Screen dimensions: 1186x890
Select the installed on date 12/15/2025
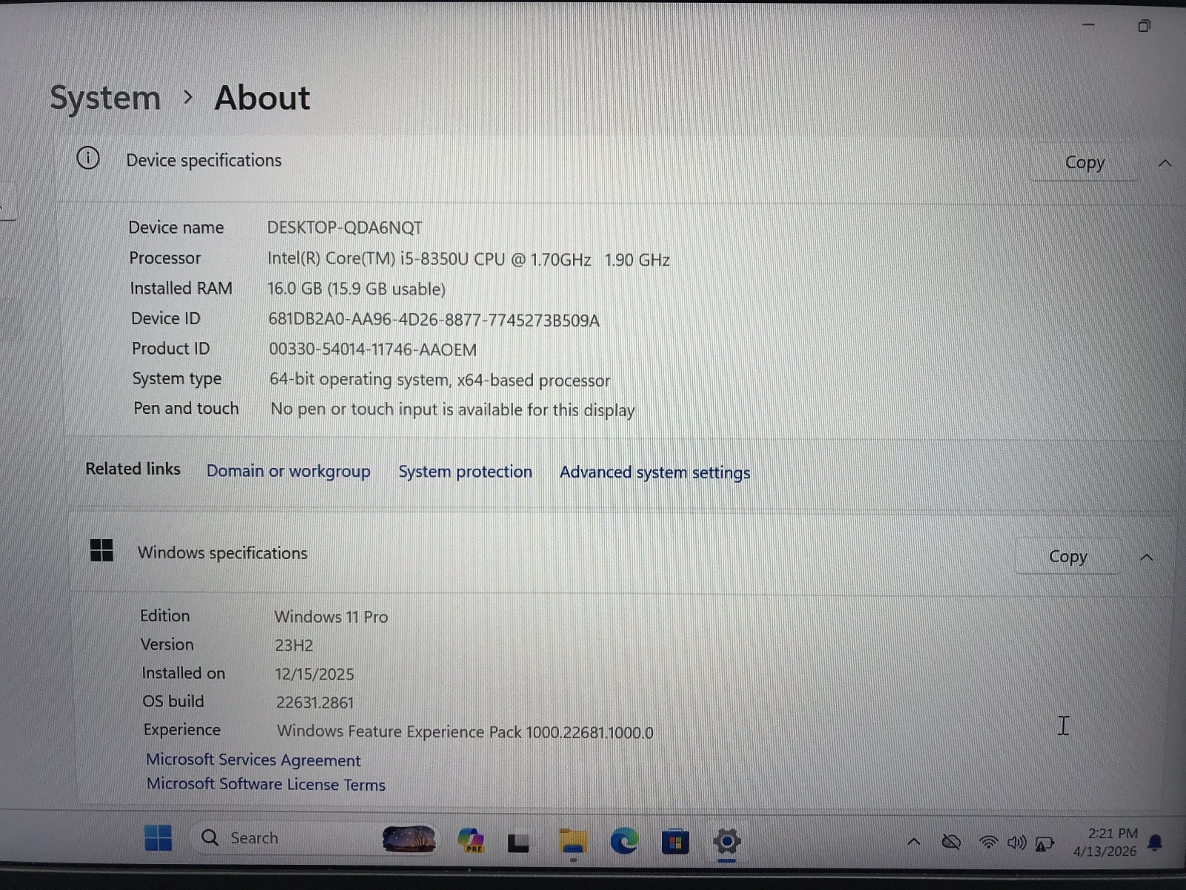(x=314, y=674)
